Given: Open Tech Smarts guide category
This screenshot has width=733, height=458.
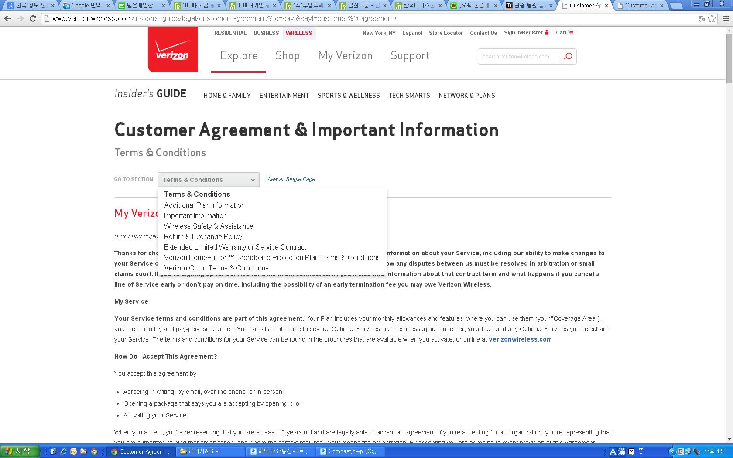Looking at the screenshot, I should point(409,96).
